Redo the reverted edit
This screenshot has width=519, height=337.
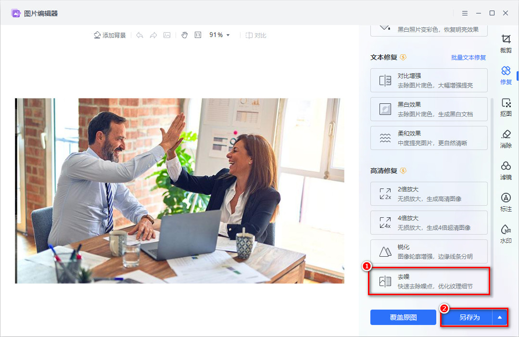(x=153, y=35)
